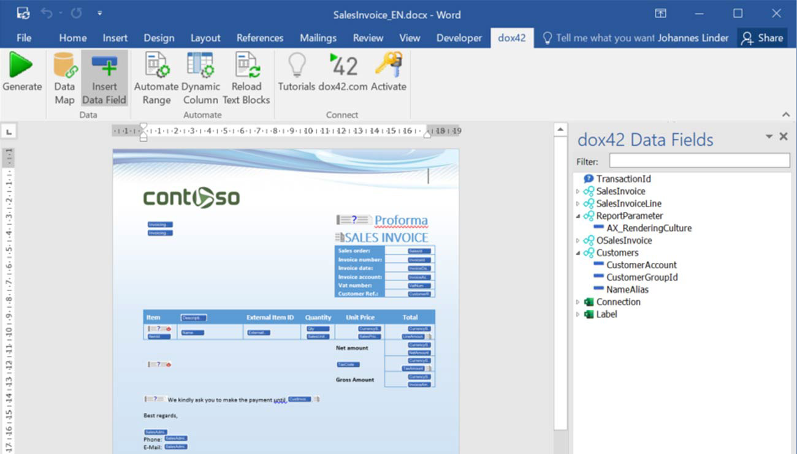Click inside the Filter input box

click(699, 161)
